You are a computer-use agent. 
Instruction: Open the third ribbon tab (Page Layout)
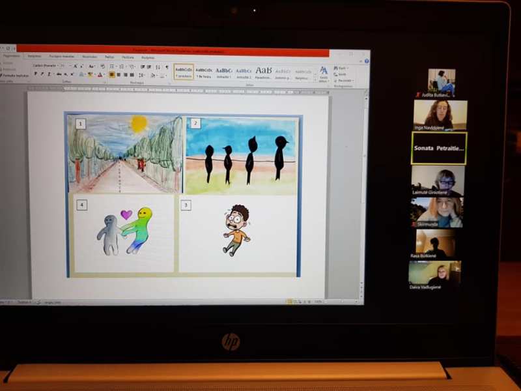tap(62, 57)
